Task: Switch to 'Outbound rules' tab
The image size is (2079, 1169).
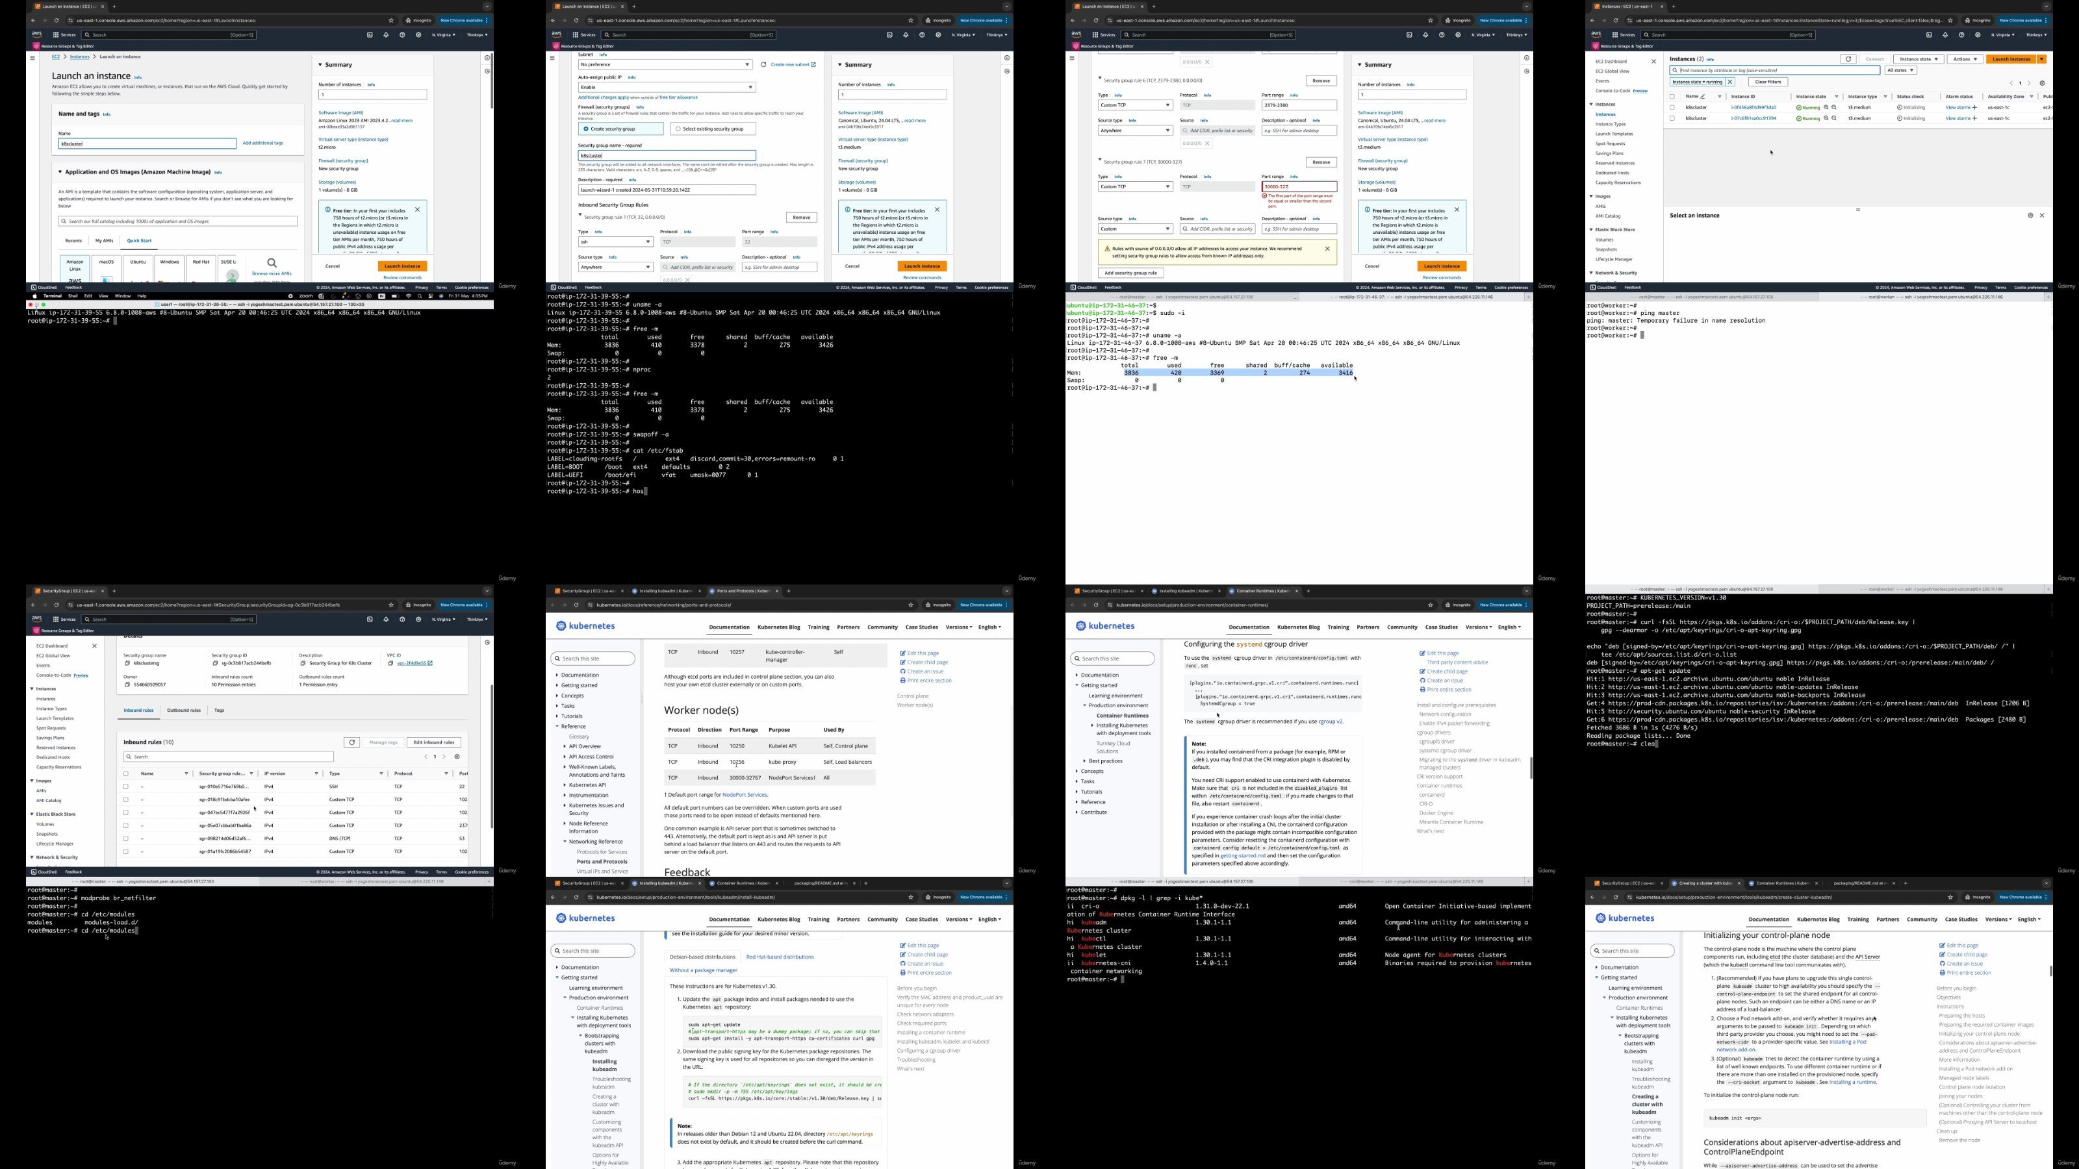Action: (x=184, y=710)
